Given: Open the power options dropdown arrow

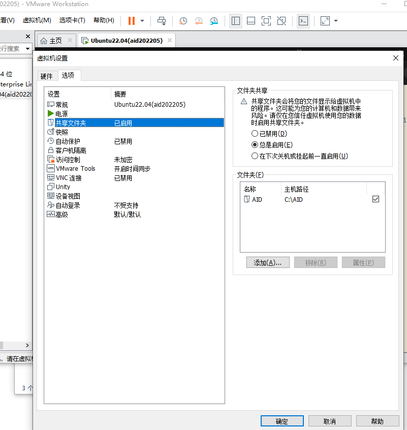Looking at the screenshot, I should [x=142, y=21].
